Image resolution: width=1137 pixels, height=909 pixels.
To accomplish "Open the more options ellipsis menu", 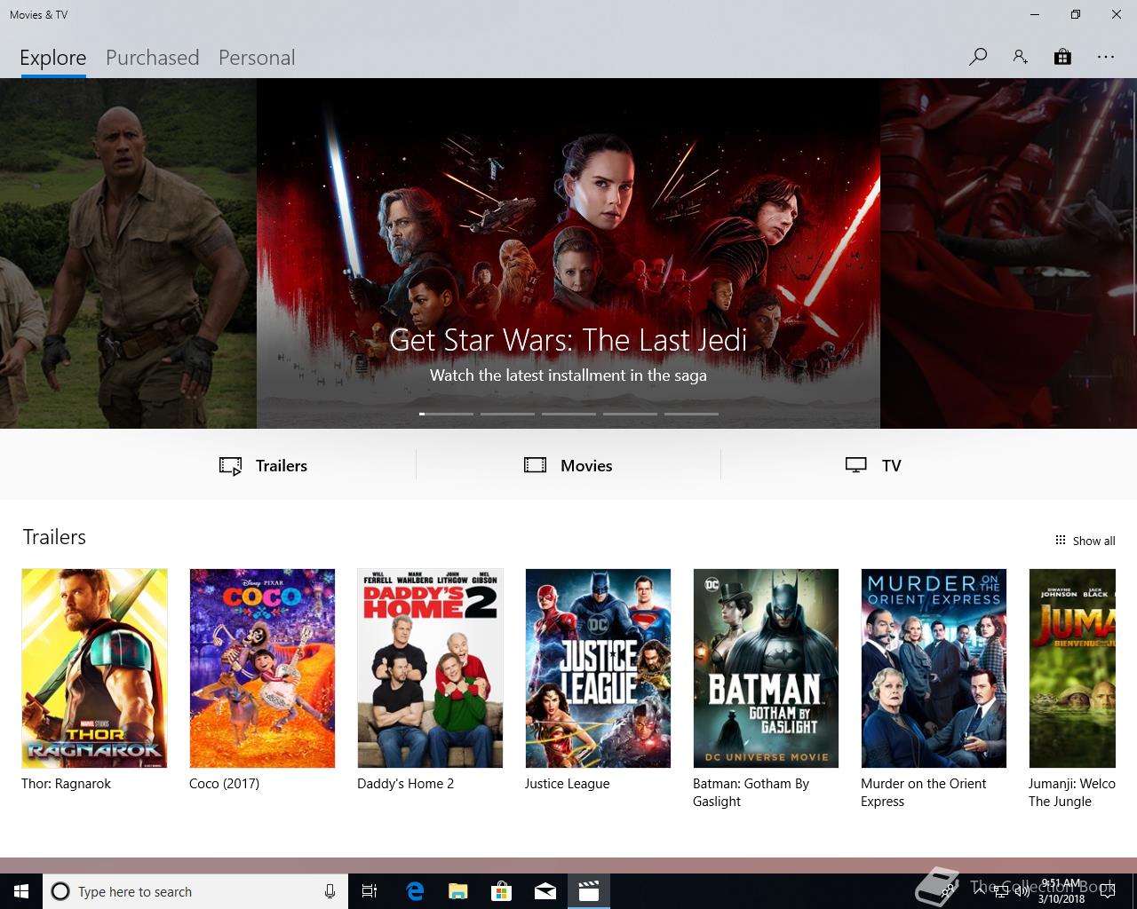I will click(x=1105, y=57).
